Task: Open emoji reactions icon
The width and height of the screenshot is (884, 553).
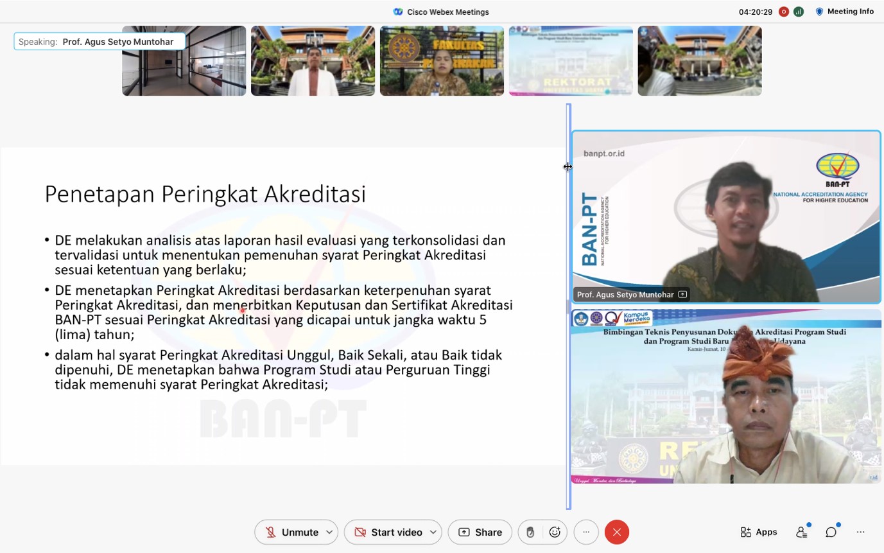Action: click(x=555, y=532)
